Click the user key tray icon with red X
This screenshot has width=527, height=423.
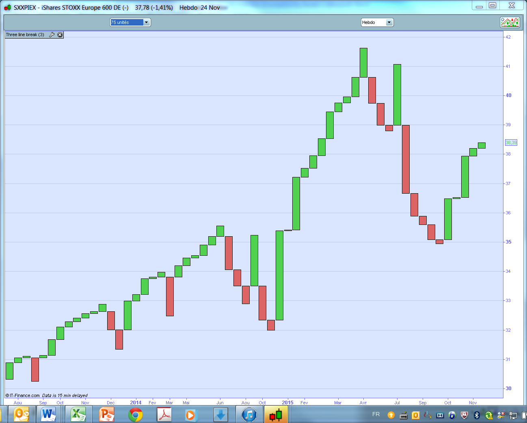501,415
